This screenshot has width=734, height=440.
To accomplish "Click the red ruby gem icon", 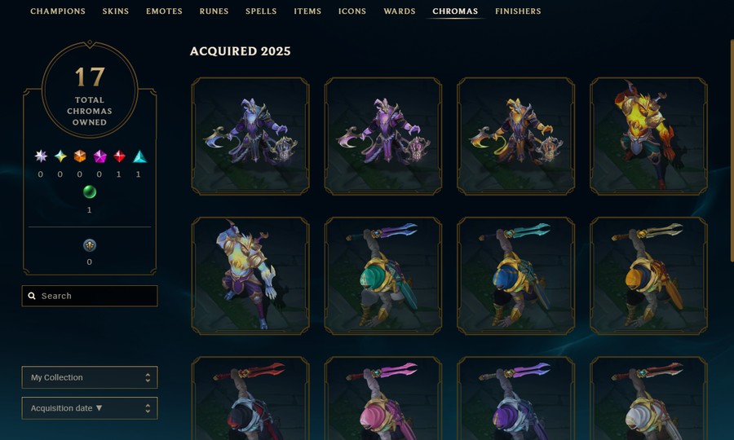I will (119, 156).
